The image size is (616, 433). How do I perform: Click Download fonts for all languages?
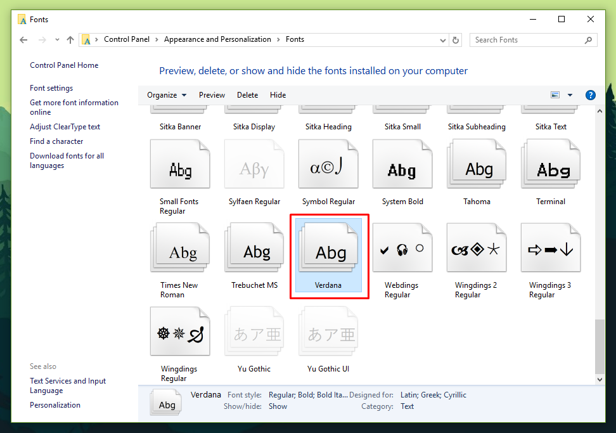(67, 160)
